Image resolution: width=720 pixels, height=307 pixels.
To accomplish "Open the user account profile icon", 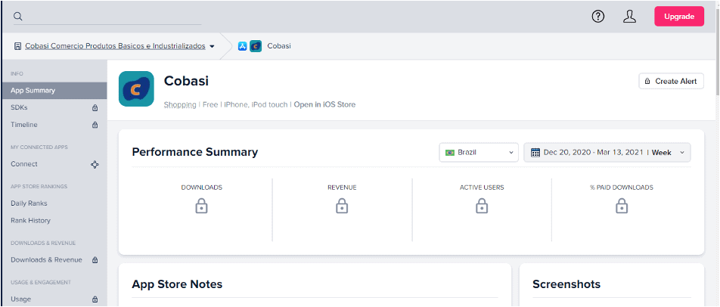I will (x=629, y=17).
